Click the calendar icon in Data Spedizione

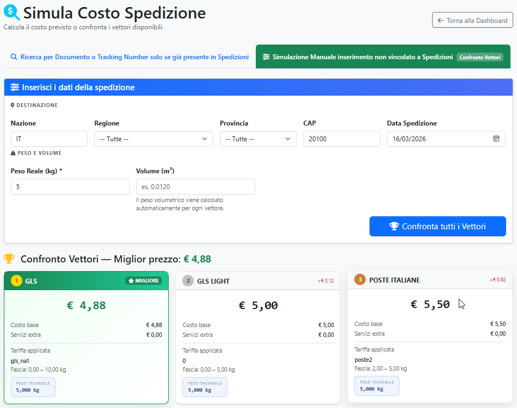pyautogui.click(x=496, y=139)
